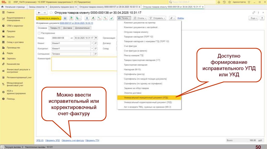
Task: Switch to the Товары (1) tab
Action: (55, 28)
